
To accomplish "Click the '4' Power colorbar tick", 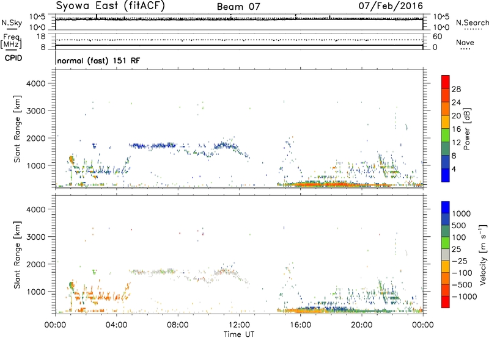I will click(x=454, y=169).
